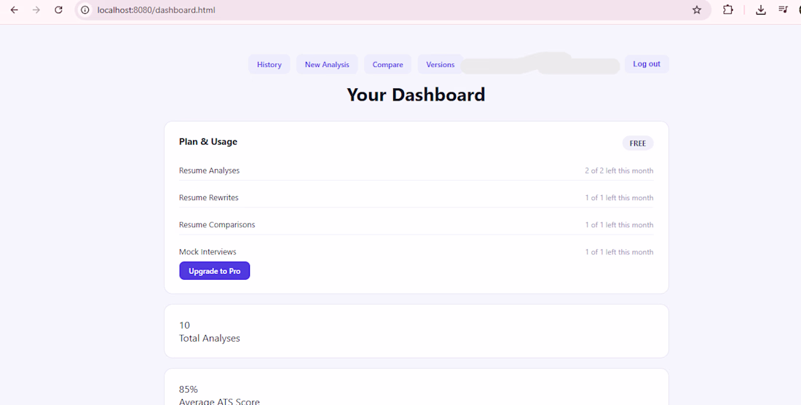
Task: View site information icon in address bar
Action: click(x=85, y=9)
